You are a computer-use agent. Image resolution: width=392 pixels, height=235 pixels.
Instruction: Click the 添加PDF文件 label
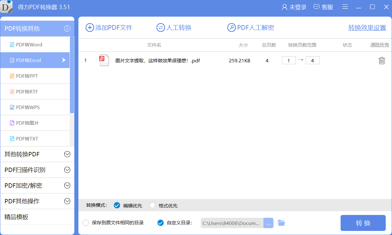[114, 28]
